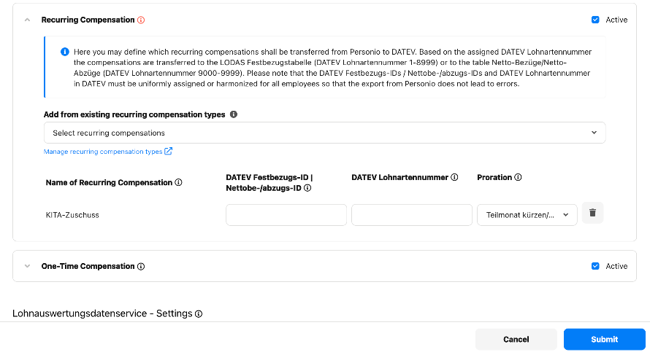Delete KITA-Zuschuss row with trash icon
This screenshot has height=352, width=650.
592,213
